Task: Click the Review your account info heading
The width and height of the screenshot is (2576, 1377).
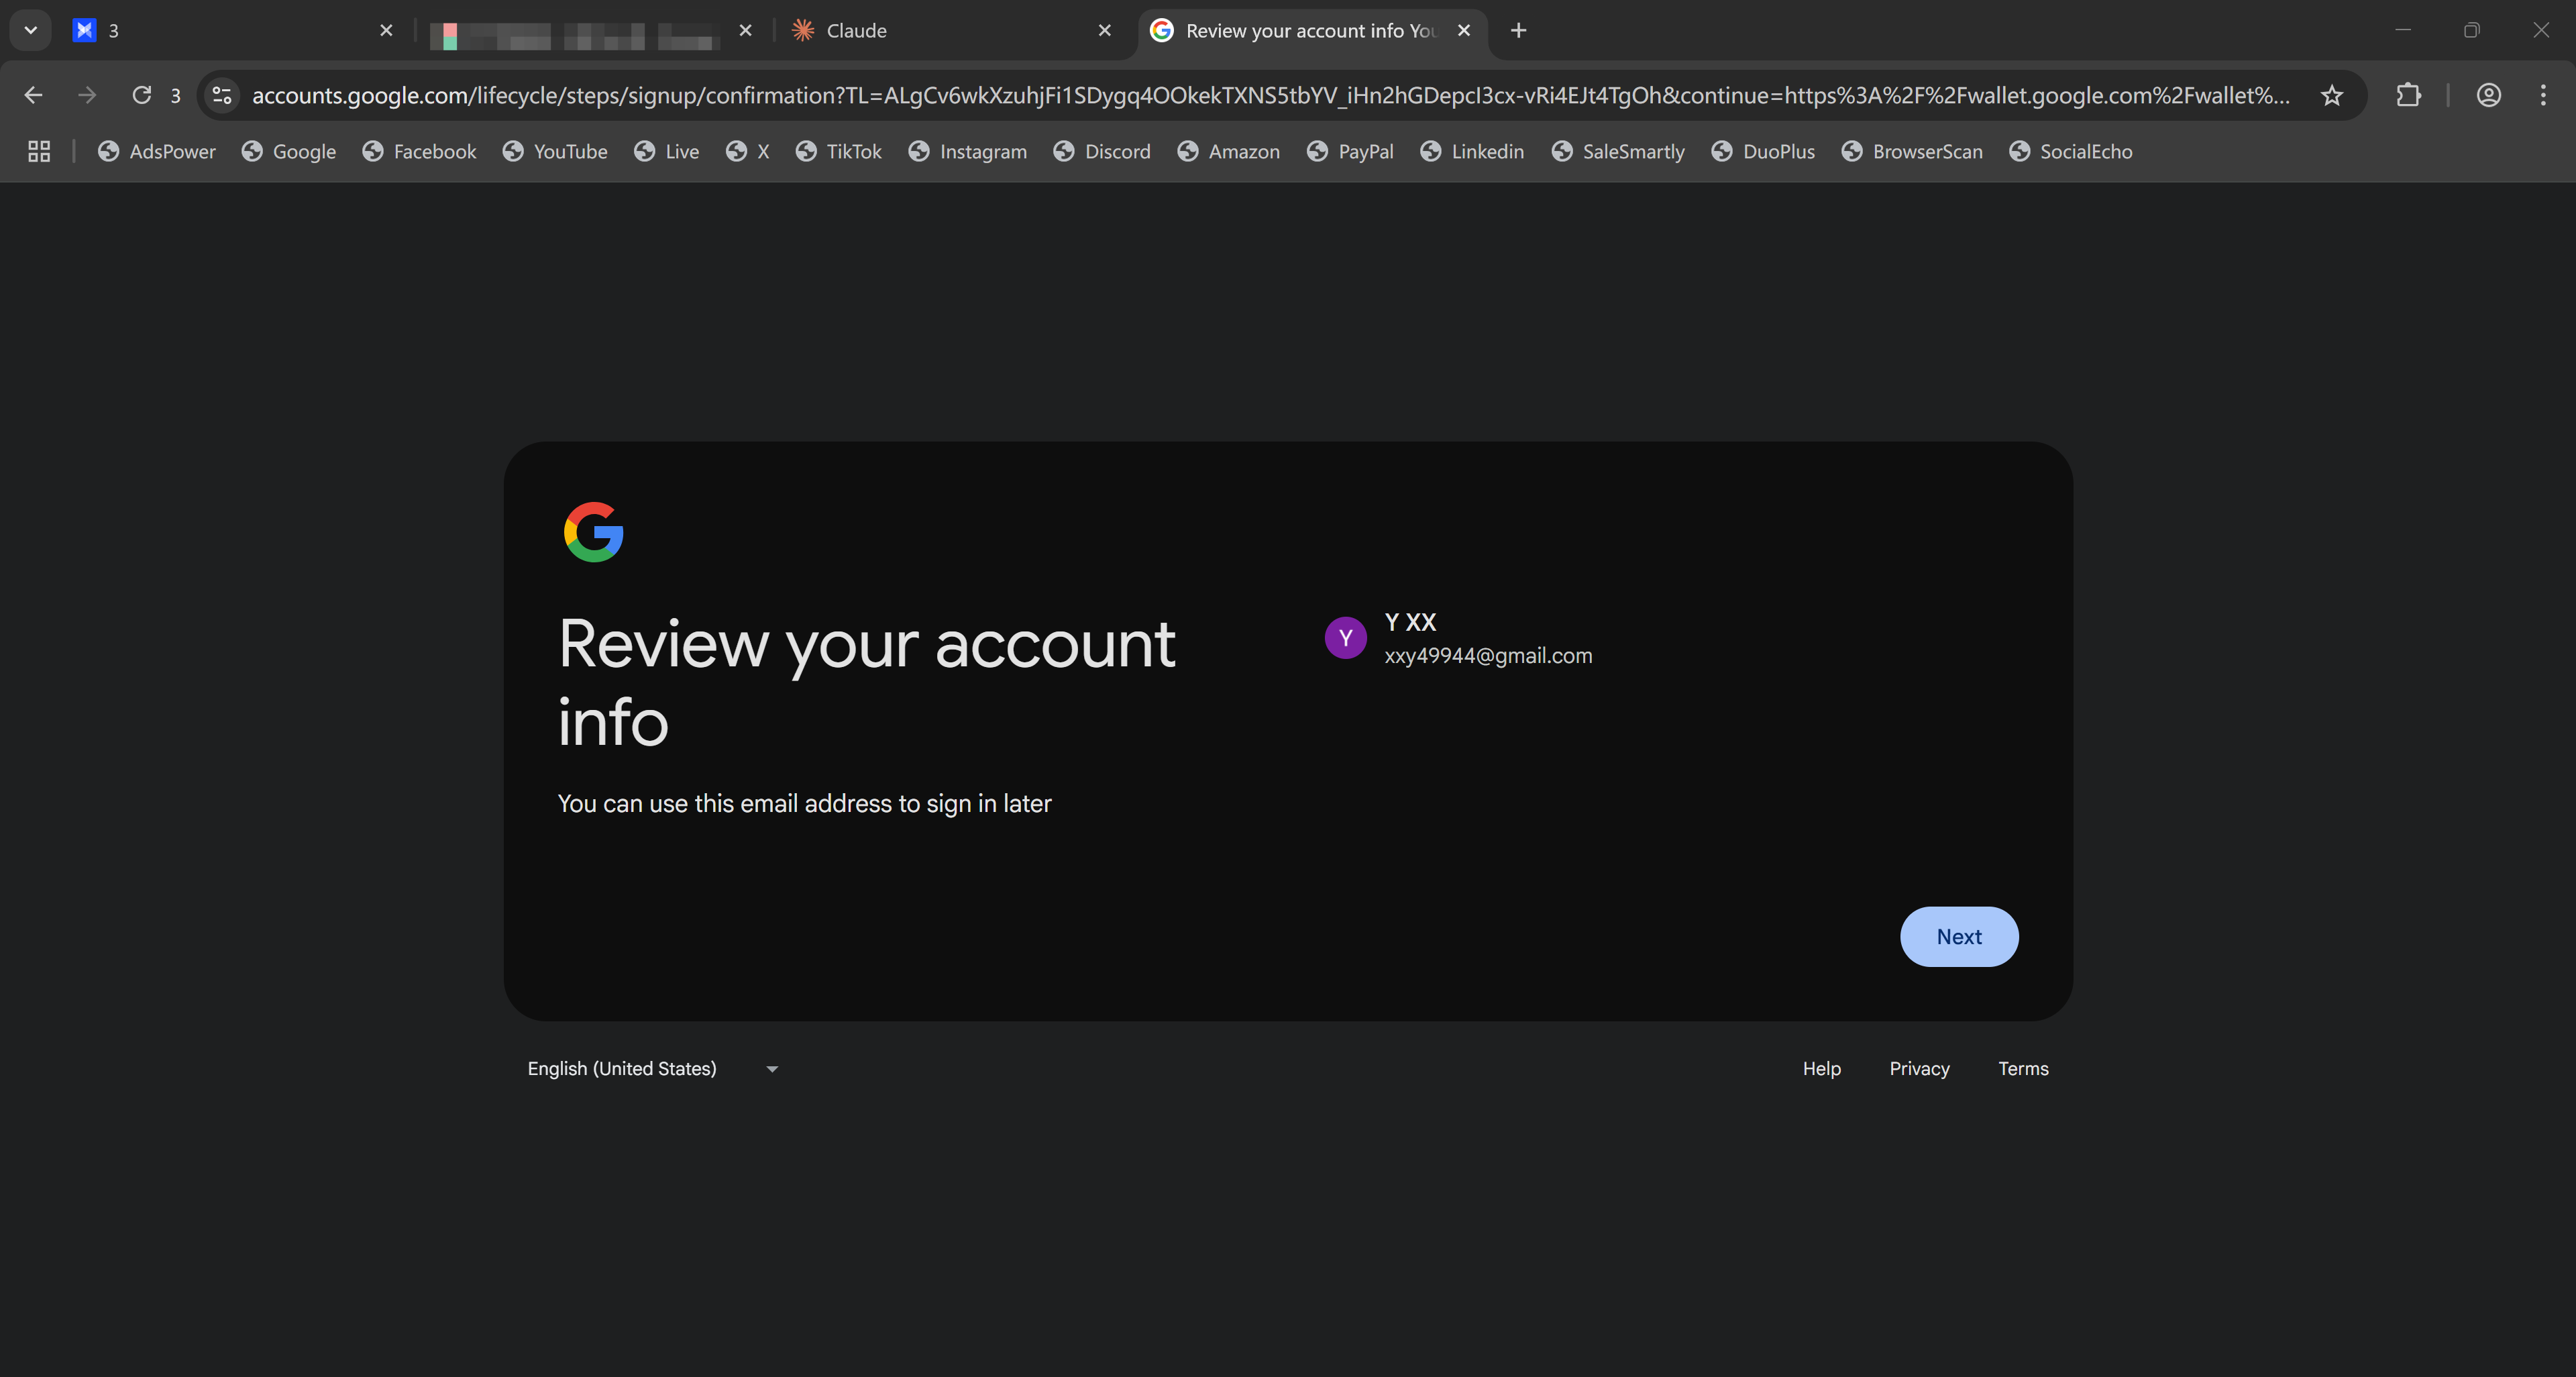Action: 866,682
